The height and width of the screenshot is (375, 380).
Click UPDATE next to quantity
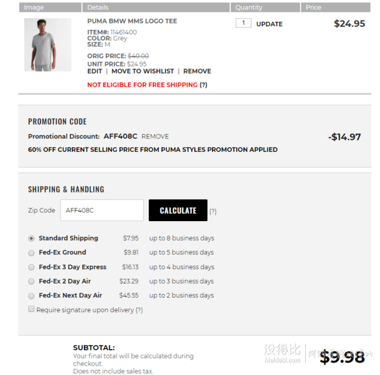(x=269, y=24)
